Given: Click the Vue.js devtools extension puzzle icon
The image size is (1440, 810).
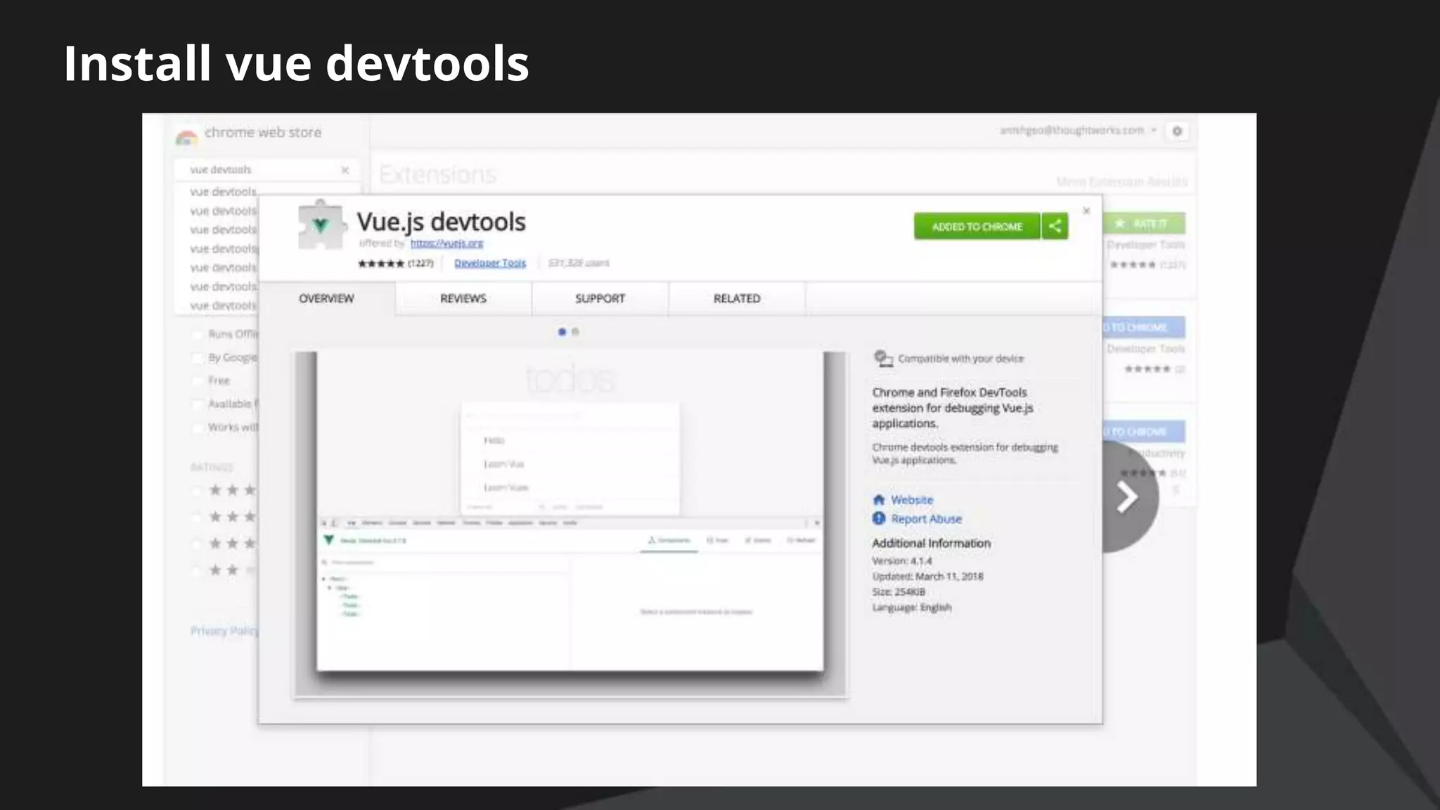Looking at the screenshot, I should (x=321, y=225).
